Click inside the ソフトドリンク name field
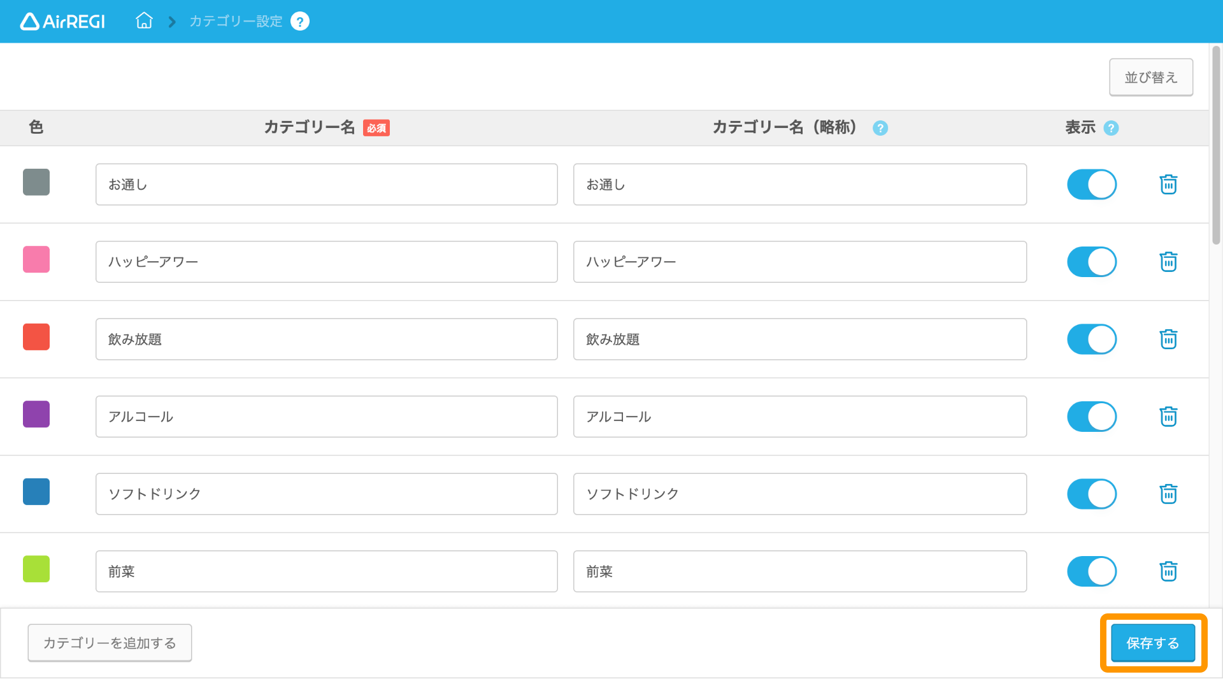The image size is (1223, 679). [326, 494]
